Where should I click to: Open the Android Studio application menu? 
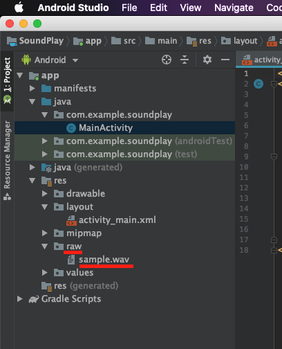73,8
